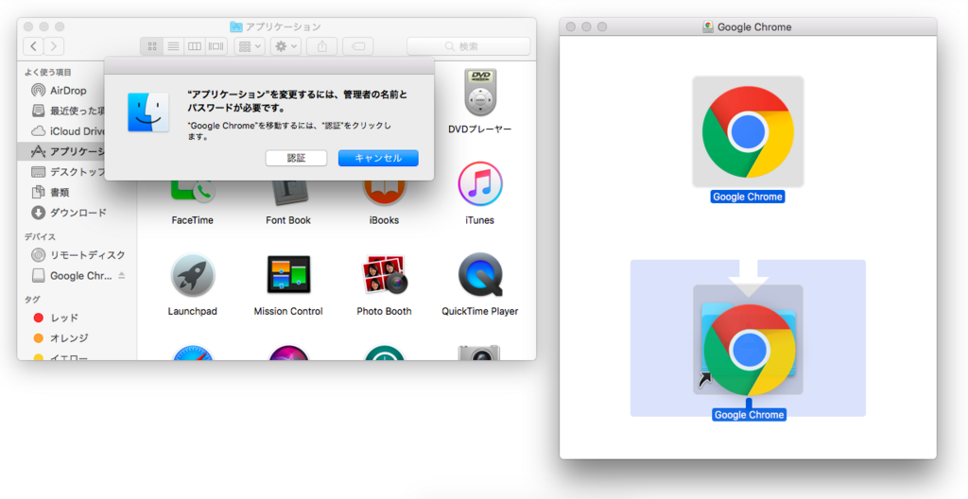Select the iBooks app icon
This screenshot has height=499, width=968.
pos(384,193)
